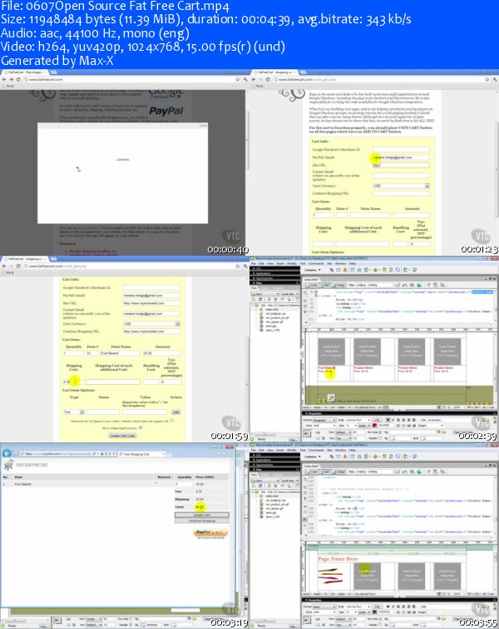Click Bold button in 00:02:39 Properties panel
Screen dimensions: 499x629
pyautogui.click(x=388, y=420)
